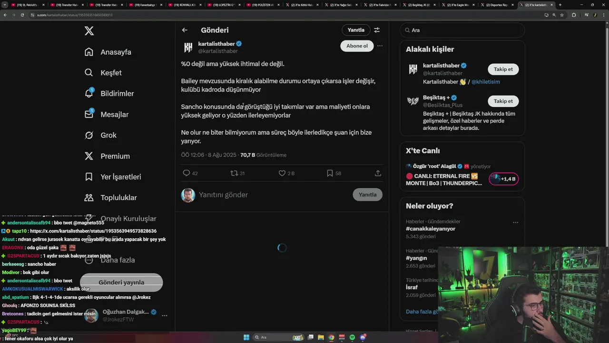Click kartalisthaber avatar on the post
Viewport: 609px width, 343px height.
pos(188,47)
